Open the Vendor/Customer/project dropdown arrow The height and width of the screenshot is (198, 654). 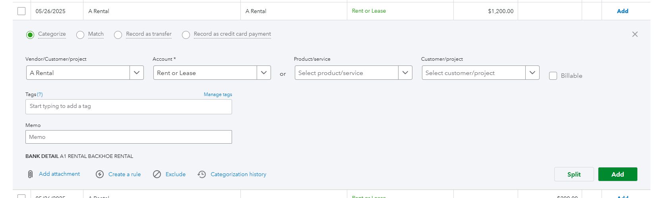tap(137, 73)
